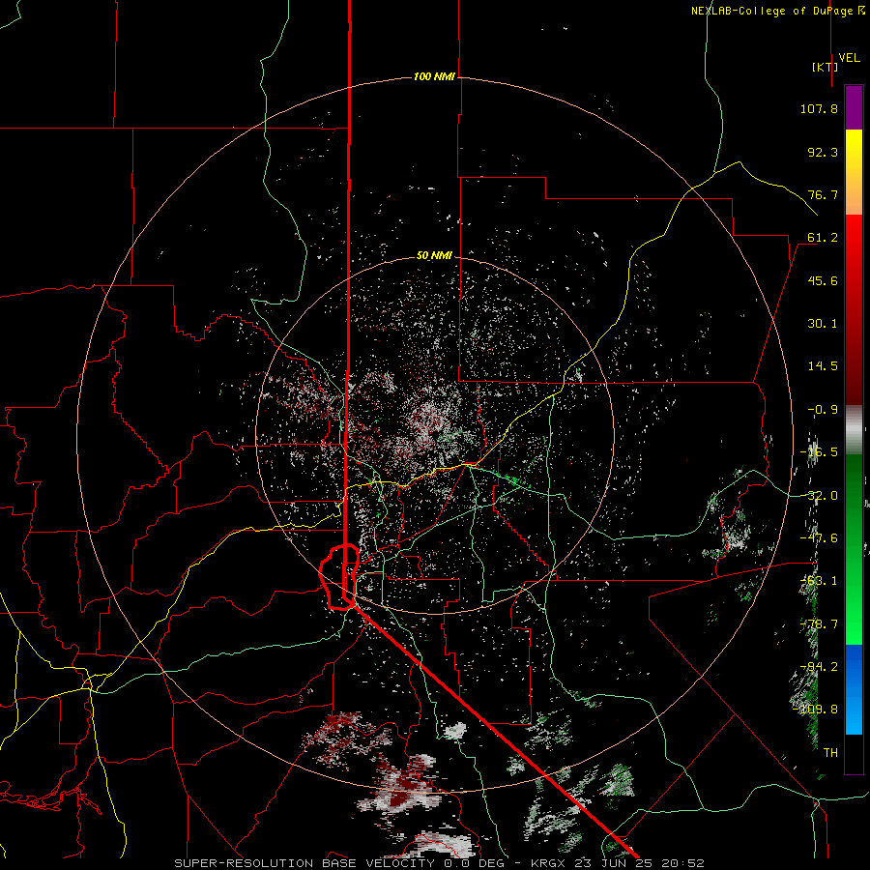The width and height of the screenshot is (870, 870).
Task: Select the 30.1 velocity scale value
Action: point(823,324)
